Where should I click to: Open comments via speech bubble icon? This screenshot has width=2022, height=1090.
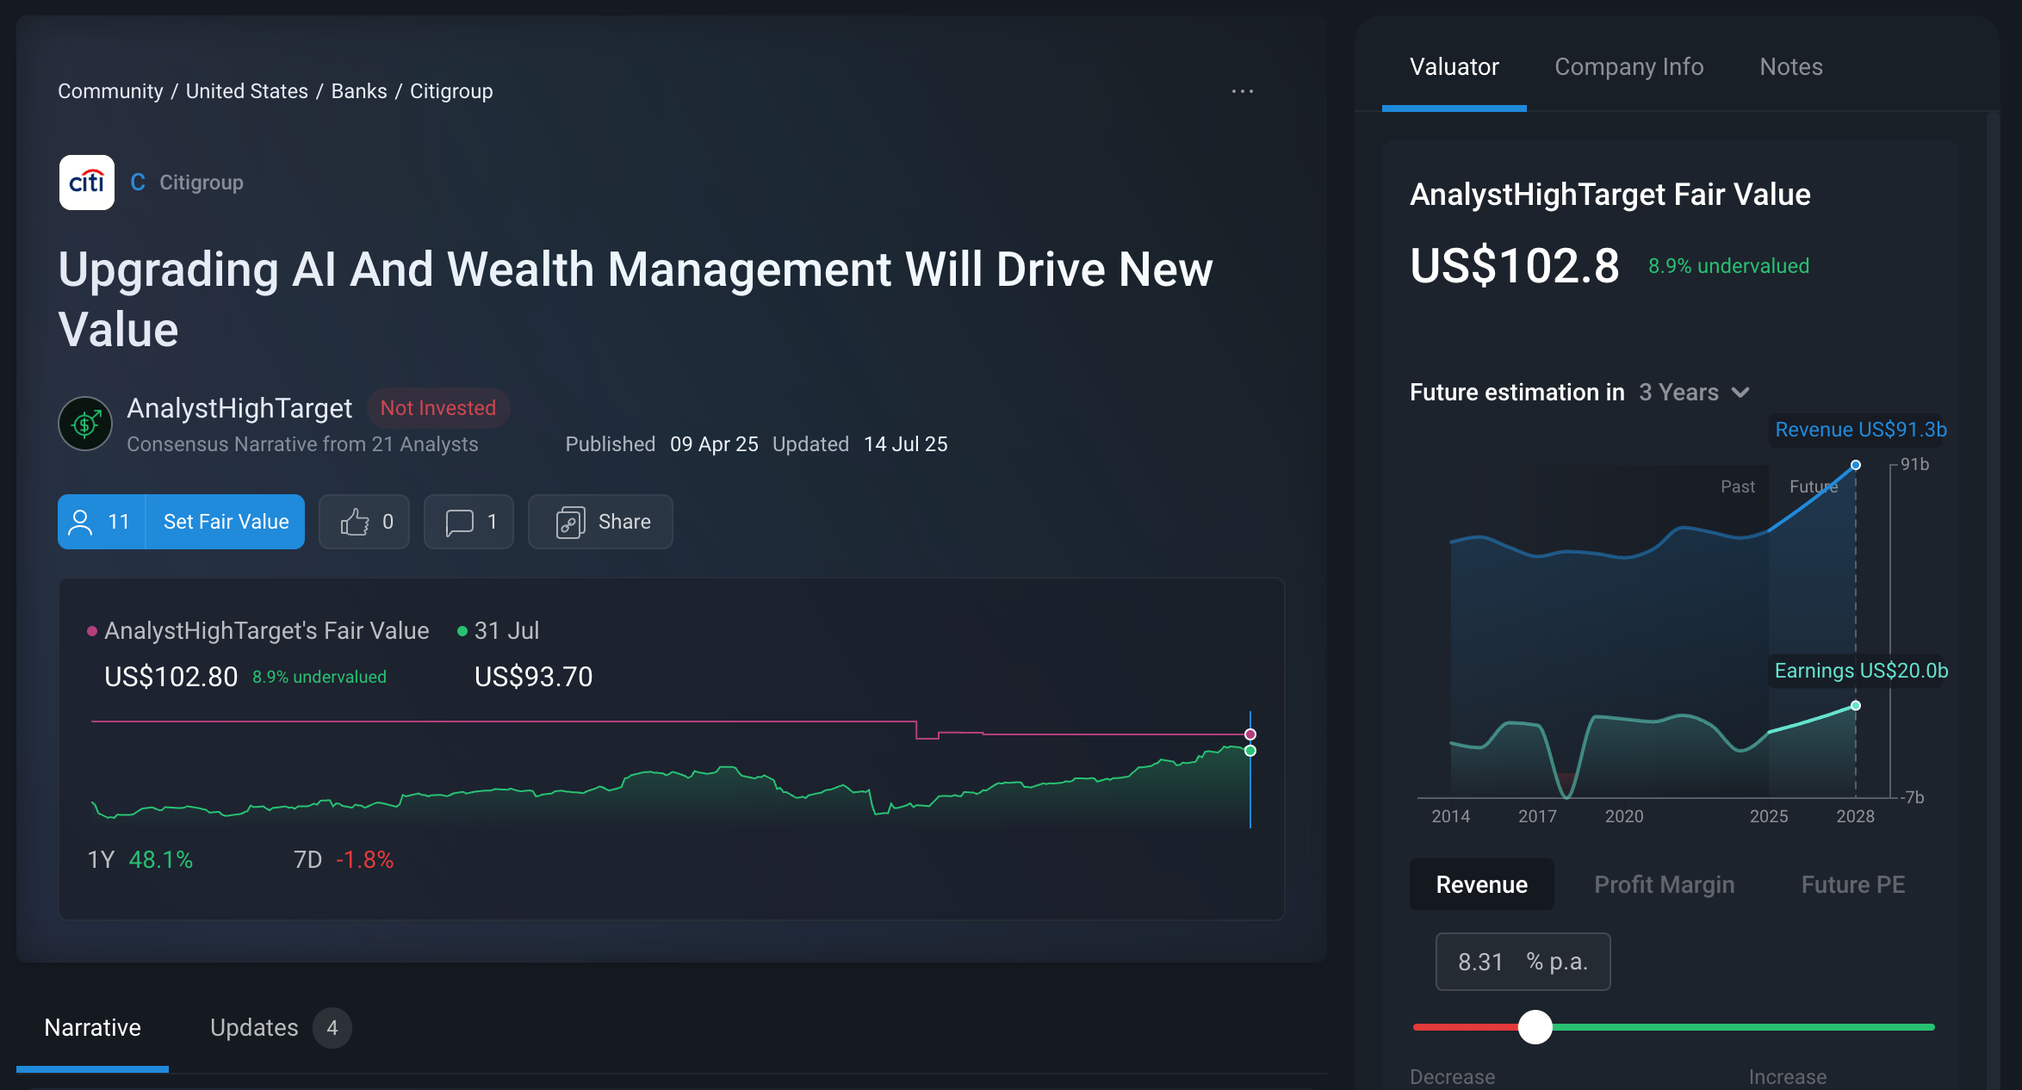pyautogui.click(x=460, y=522)
